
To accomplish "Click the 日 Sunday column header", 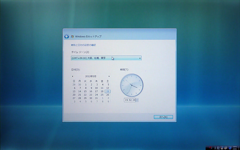I will coord(74,81).
